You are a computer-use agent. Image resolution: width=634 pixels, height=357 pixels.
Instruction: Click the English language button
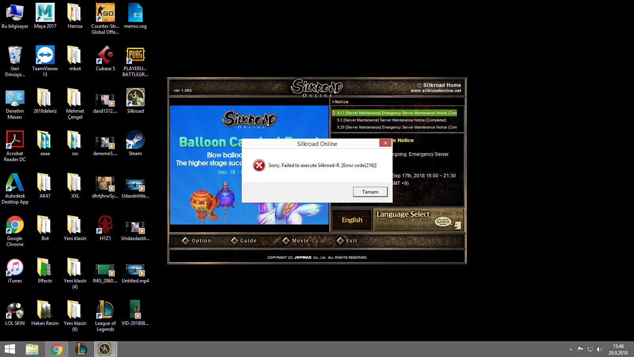coord(352,220)
